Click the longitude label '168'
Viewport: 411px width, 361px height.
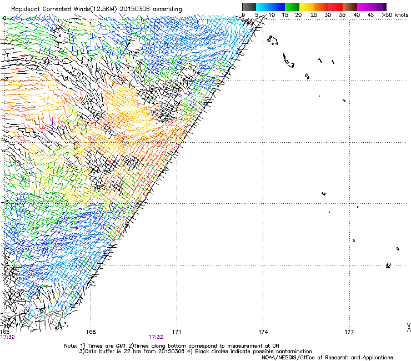pos(91,332)
